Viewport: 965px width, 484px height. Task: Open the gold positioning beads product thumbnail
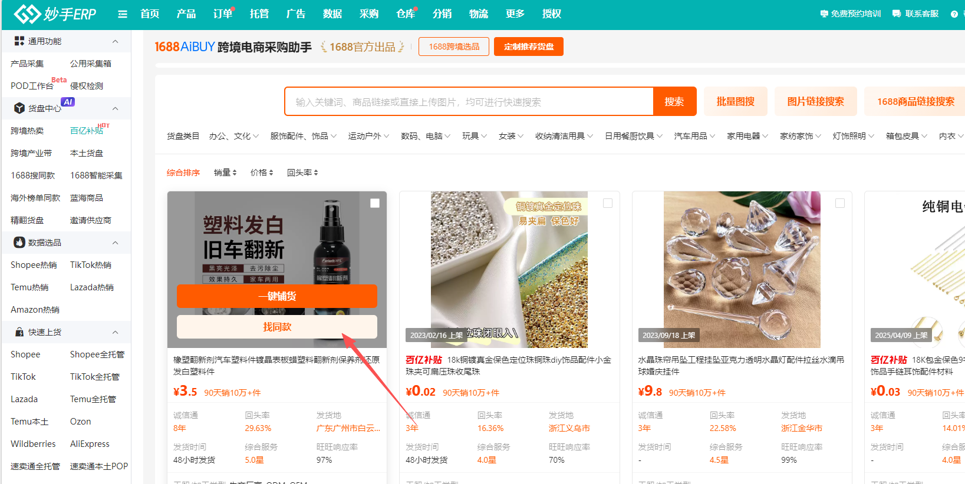pos(509,270)
